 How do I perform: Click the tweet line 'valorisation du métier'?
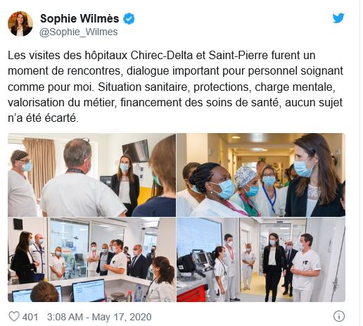175,102
